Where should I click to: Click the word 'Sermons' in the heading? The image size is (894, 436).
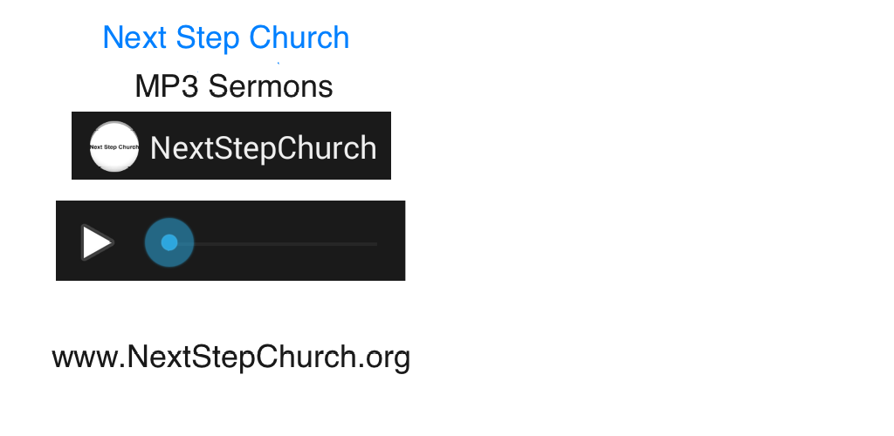(x=271, y=86)
